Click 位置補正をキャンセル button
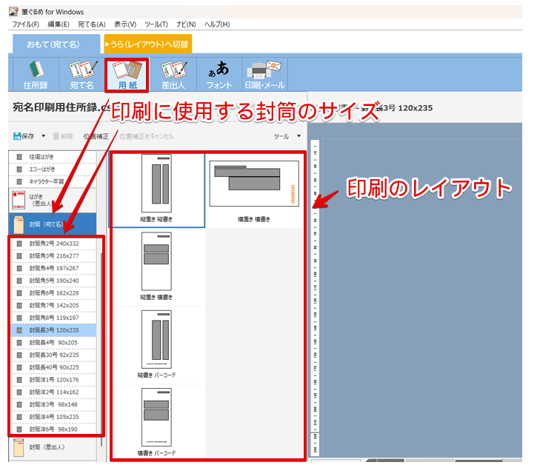 point(146,136)
